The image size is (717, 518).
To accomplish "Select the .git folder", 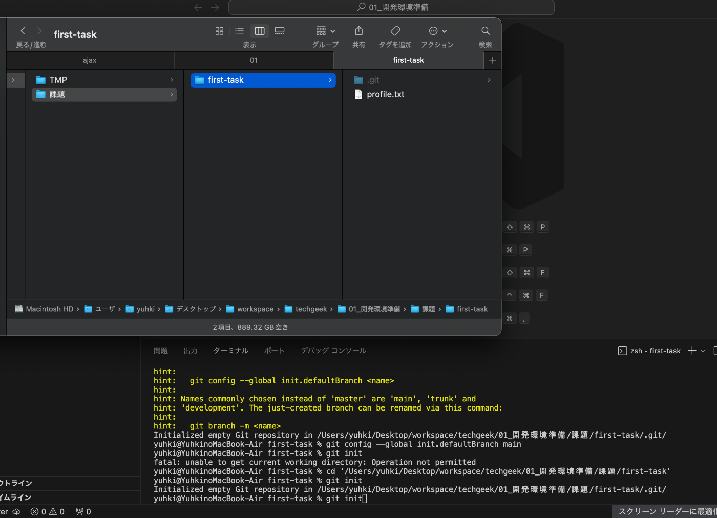I will click(423, 80).
